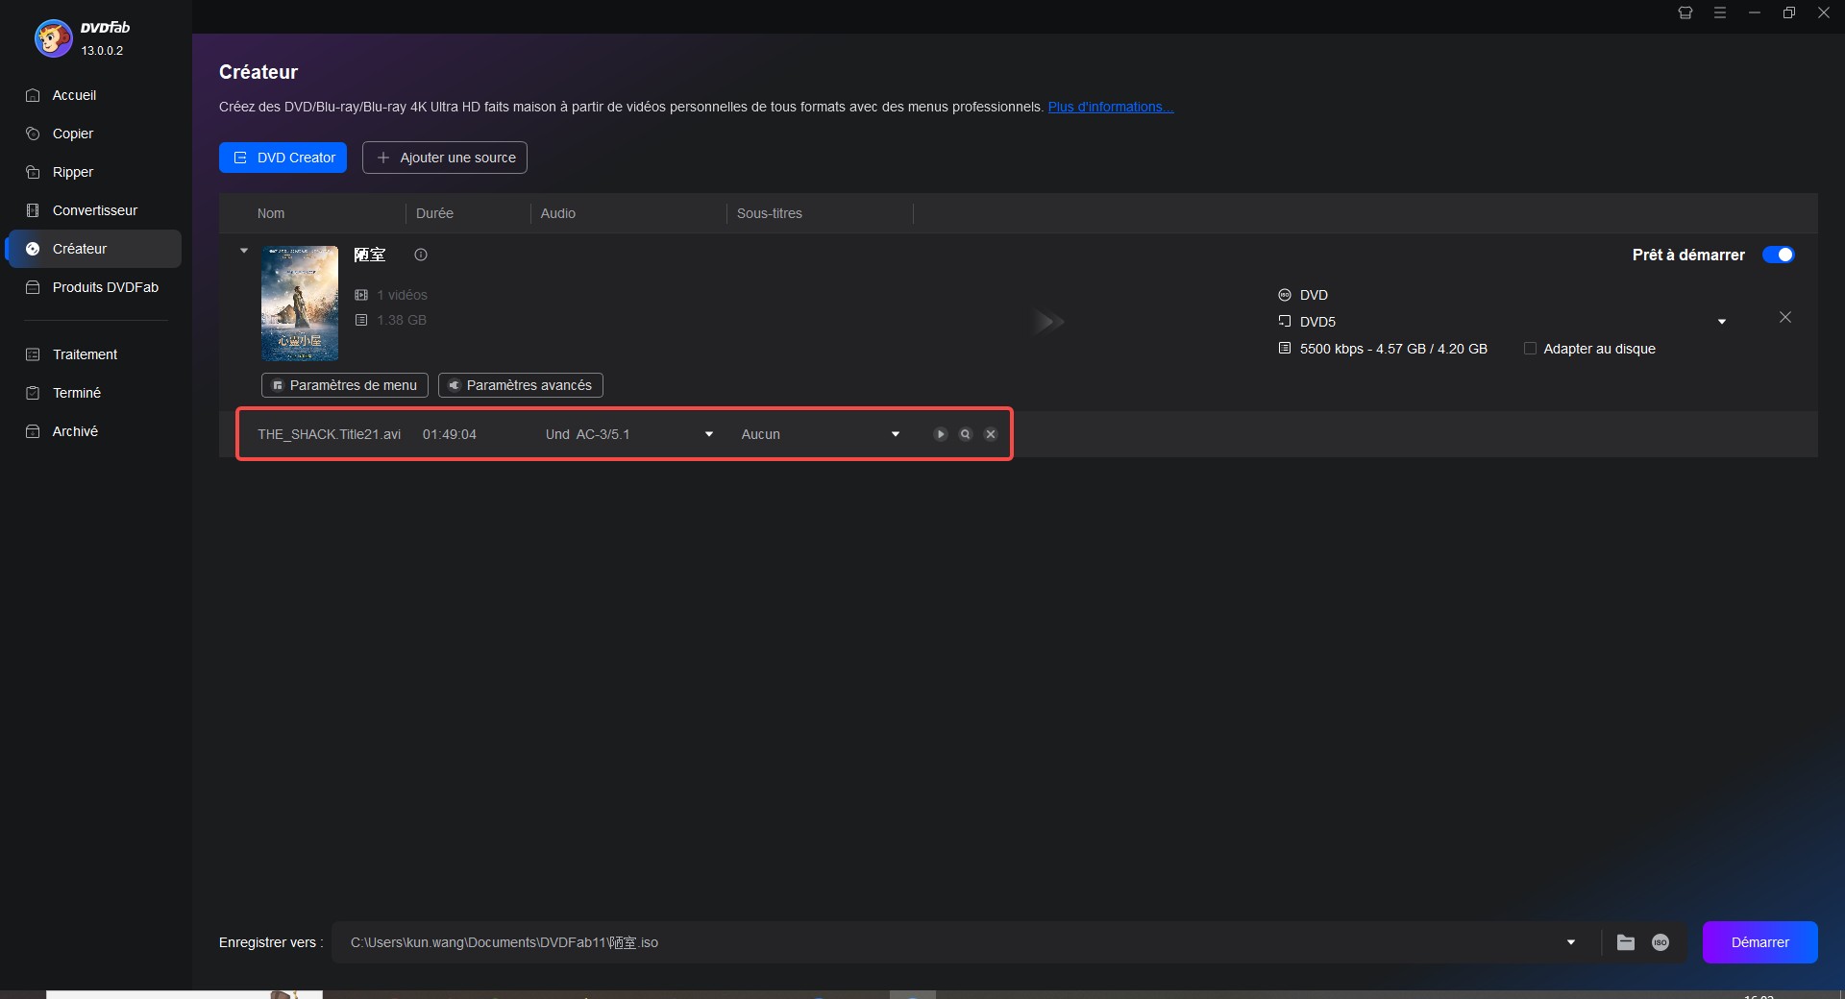Open the Terminé tasks list
The height and width of the screenshot is (999, 1845).
click(x=76, y=393)
